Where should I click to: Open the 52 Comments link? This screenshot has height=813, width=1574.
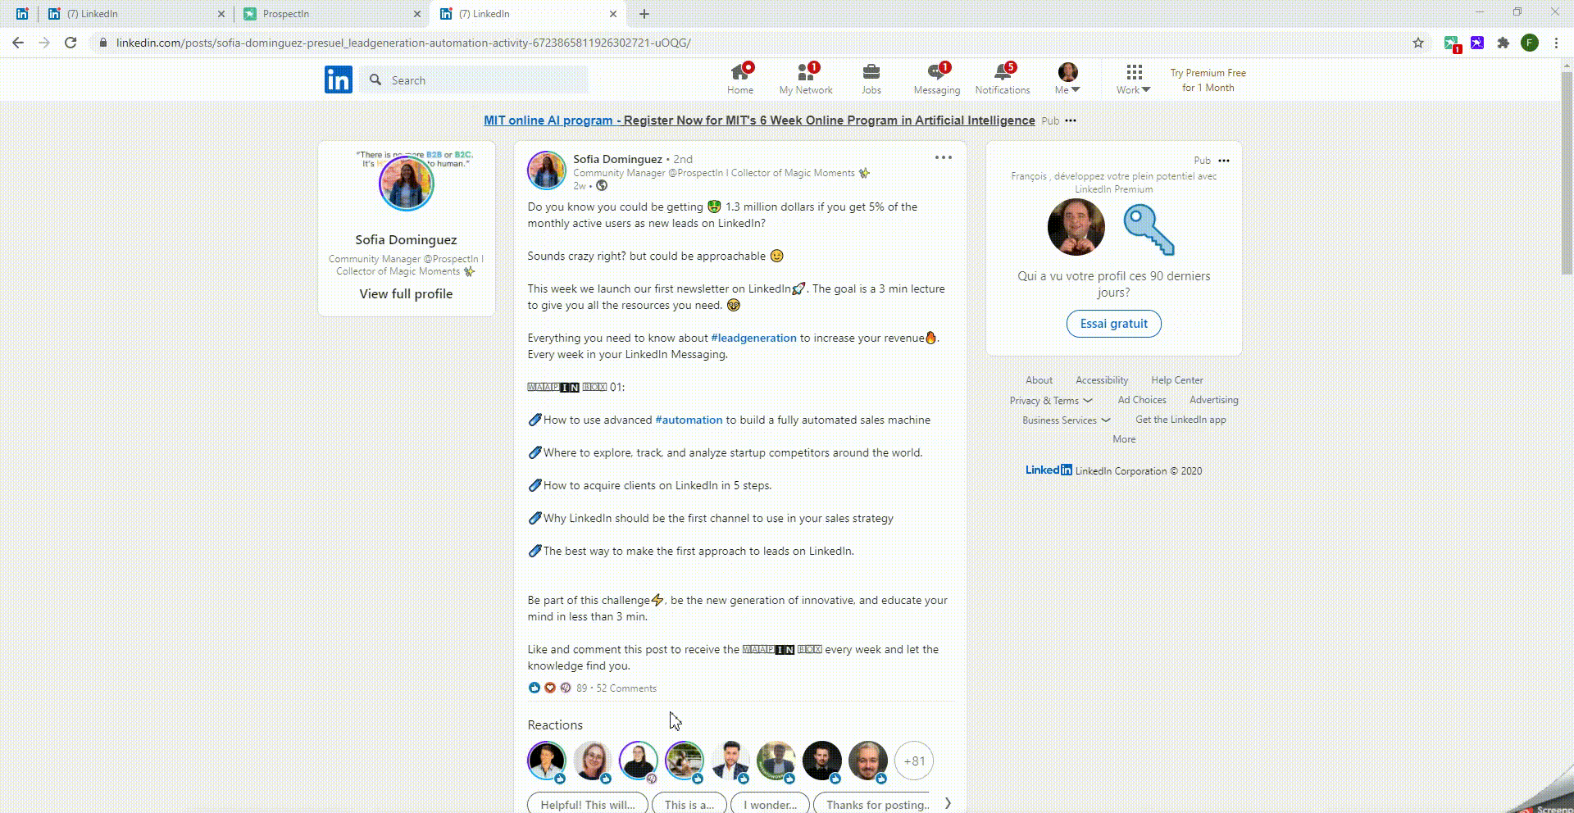(626, 688)
